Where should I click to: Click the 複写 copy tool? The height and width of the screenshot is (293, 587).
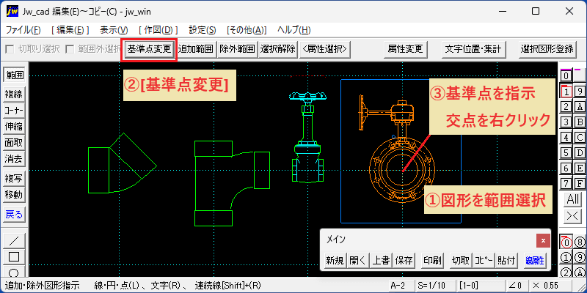tap(14, 178)
